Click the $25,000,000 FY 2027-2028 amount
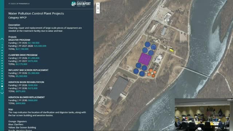Image resolution: width=233 pixels, height=131 pixels. [x=40, y=46]
